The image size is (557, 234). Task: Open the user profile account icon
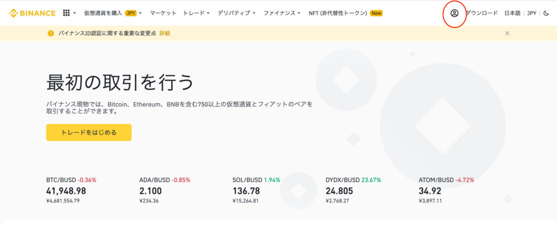[454, 14]
